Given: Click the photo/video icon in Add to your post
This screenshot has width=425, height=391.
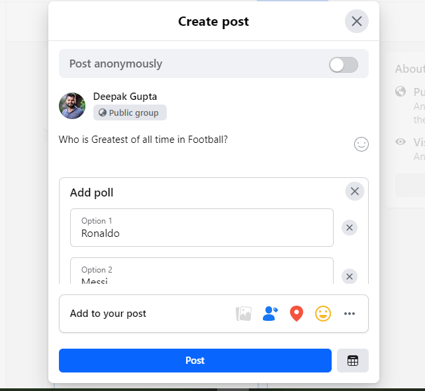Looking at the screenshot, I should tap(244, 314).
